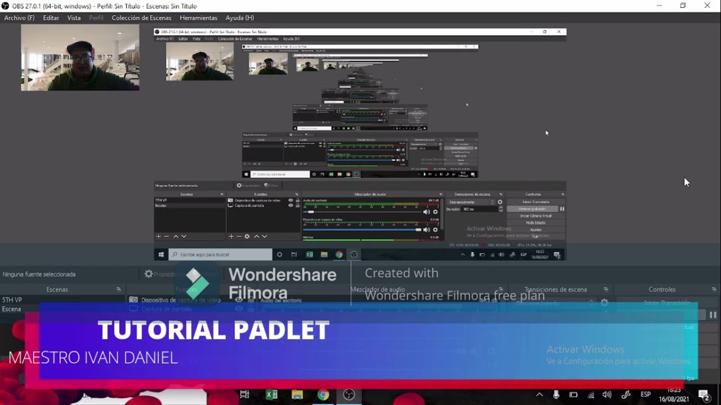Click Iniciar Cámara Virtual button in preview
The width and height of the screenshot is (721, 405).
click(x=536, y=216)
